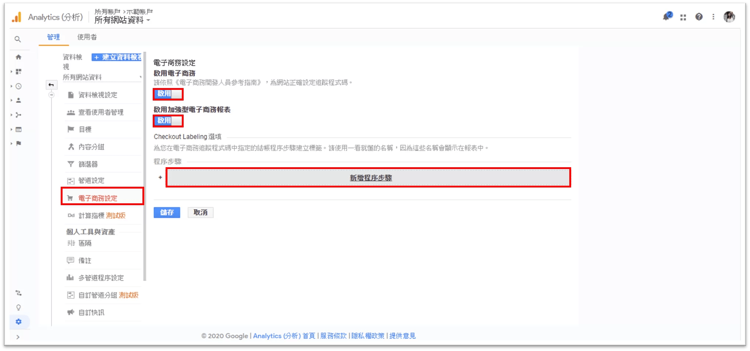The width and height of the screenshot is (750, 351).
Task: Click the flag icon for 目標
Action: [71, 129]
